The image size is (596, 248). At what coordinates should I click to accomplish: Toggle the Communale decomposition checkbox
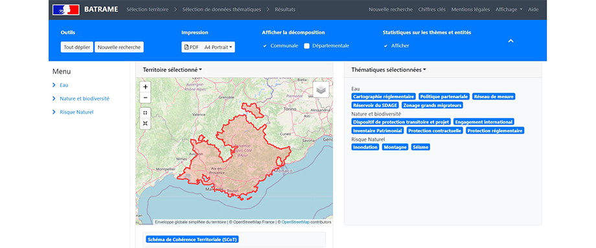tap(265, 46)
